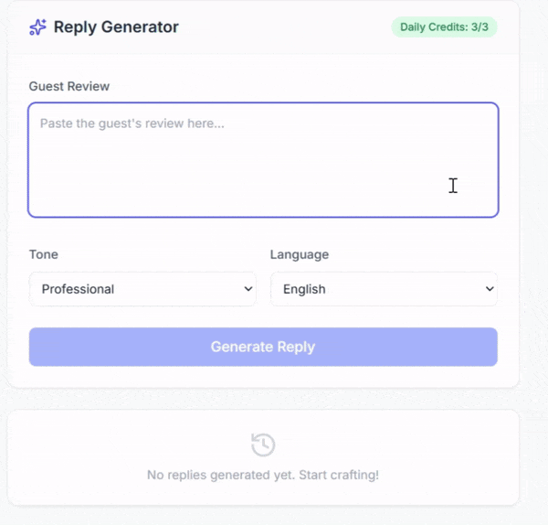Screen dimensions: 548x525
Task: Click the Tone dropdown chevron arrow
Action: pyautogui.click(x=248, y=289)
